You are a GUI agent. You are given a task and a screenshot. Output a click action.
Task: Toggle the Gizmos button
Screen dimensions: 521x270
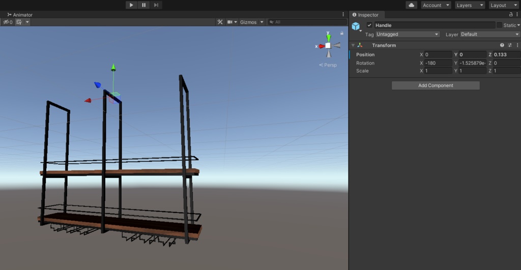248,22
